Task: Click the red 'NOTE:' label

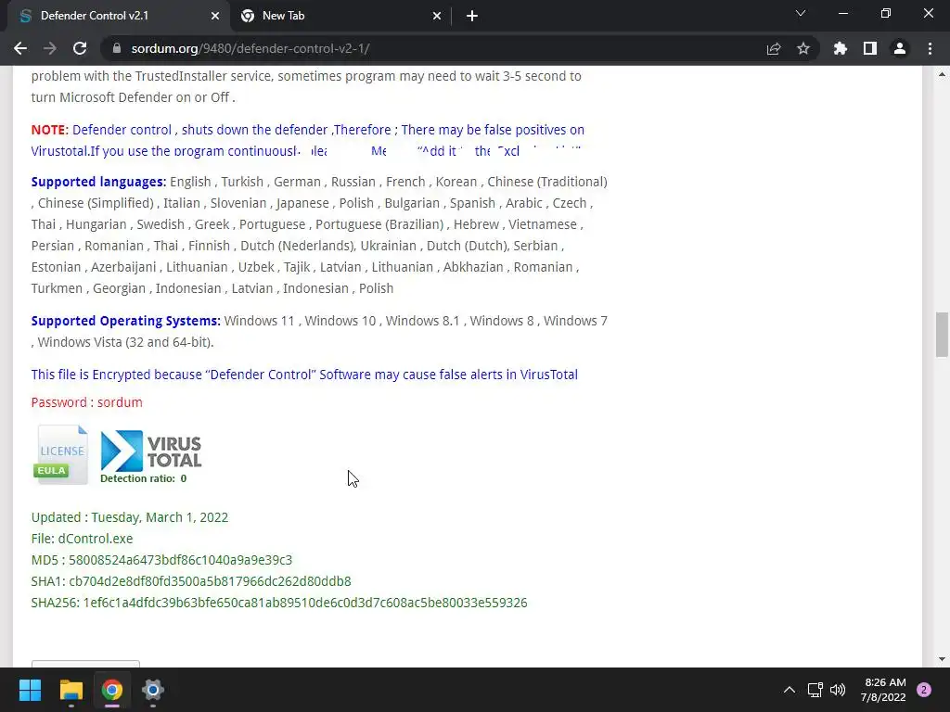Action: (x=50, y=130)
